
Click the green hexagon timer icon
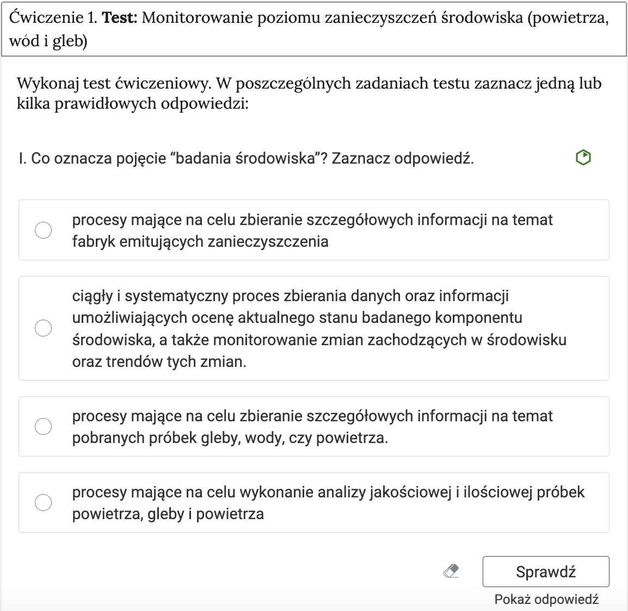pos(582,158)
